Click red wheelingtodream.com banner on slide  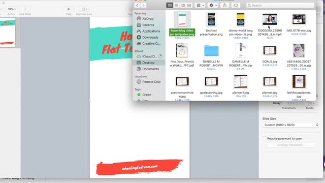tap(139, 167)
